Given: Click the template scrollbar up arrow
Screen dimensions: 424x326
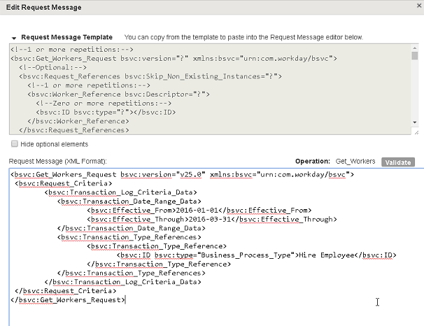Looking at the screenshot, I should (414, 48).
